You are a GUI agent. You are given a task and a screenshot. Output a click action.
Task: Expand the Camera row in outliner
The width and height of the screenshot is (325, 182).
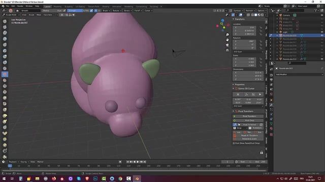(x=277, y=15)
